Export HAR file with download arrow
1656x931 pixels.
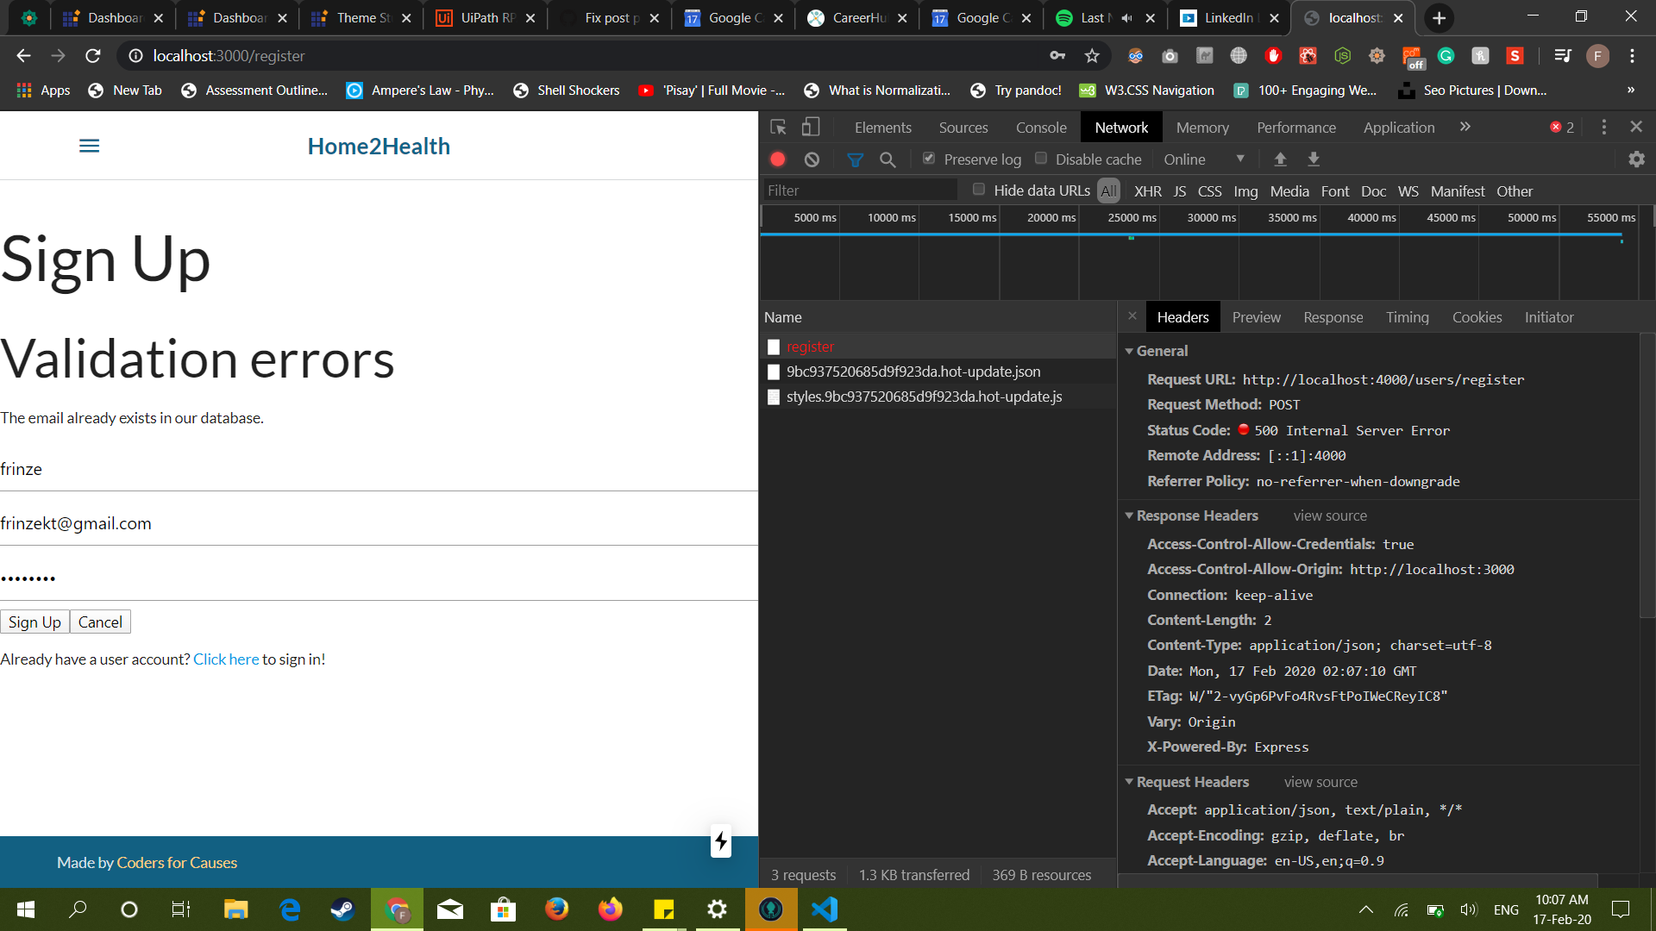coord(1314,159)
